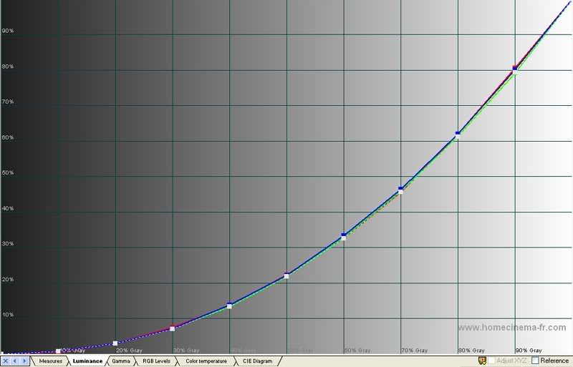Click the www.homecinema-fr.com watermark text
This screenshot has height=367, width=573.
click(511, 328)
